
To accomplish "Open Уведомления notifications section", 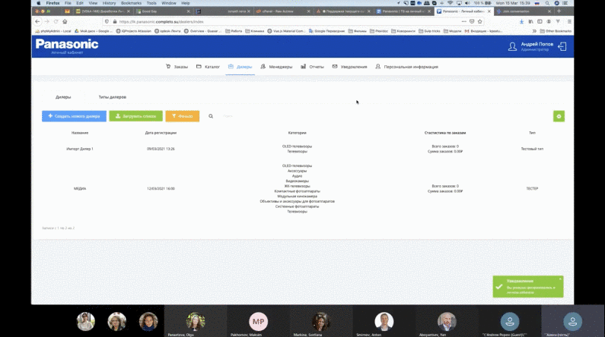I will (349, 67).
